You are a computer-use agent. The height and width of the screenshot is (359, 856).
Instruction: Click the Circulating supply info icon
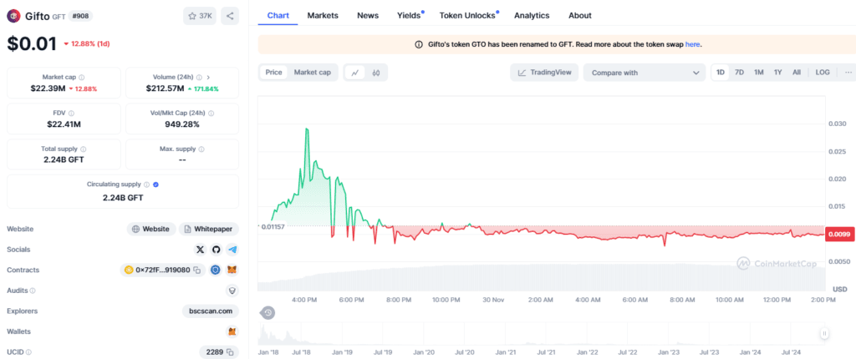146,185
